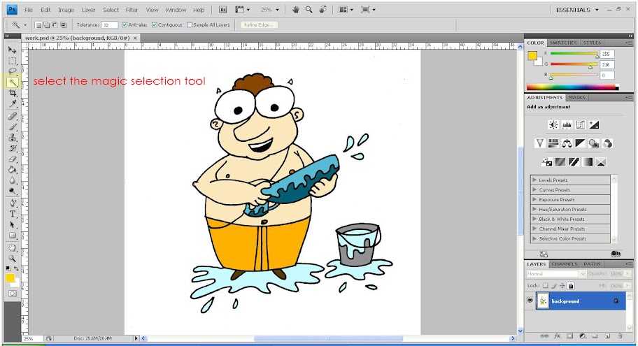Open the ESSENTIALS workspace dropdown
This screenshot has height=346, width=638.
pyautogui.click(x=577, y=10)
